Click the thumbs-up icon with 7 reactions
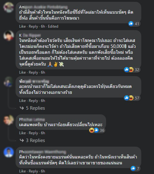154x174 pixels. [x=133, y=168]
